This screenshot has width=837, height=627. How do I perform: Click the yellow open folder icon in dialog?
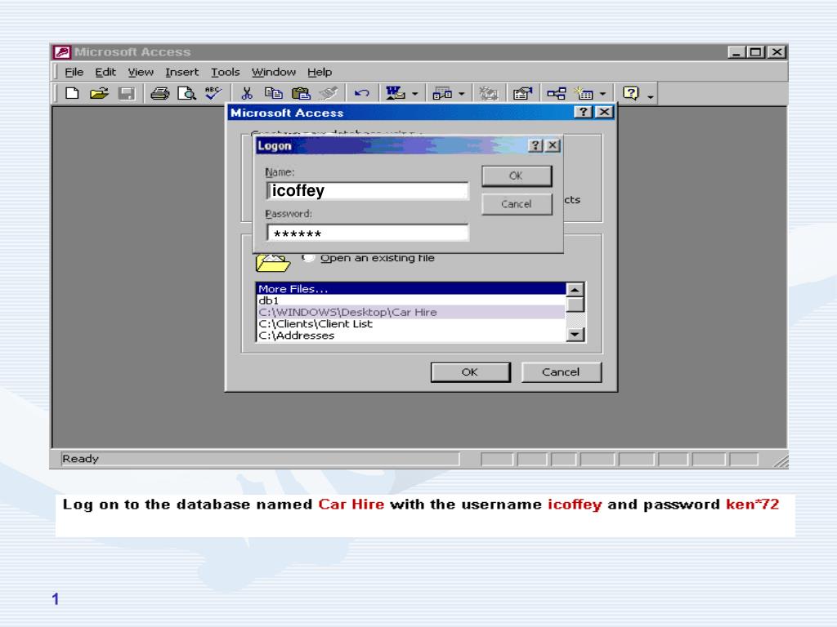pyautogui.click(x=273, y=262)
